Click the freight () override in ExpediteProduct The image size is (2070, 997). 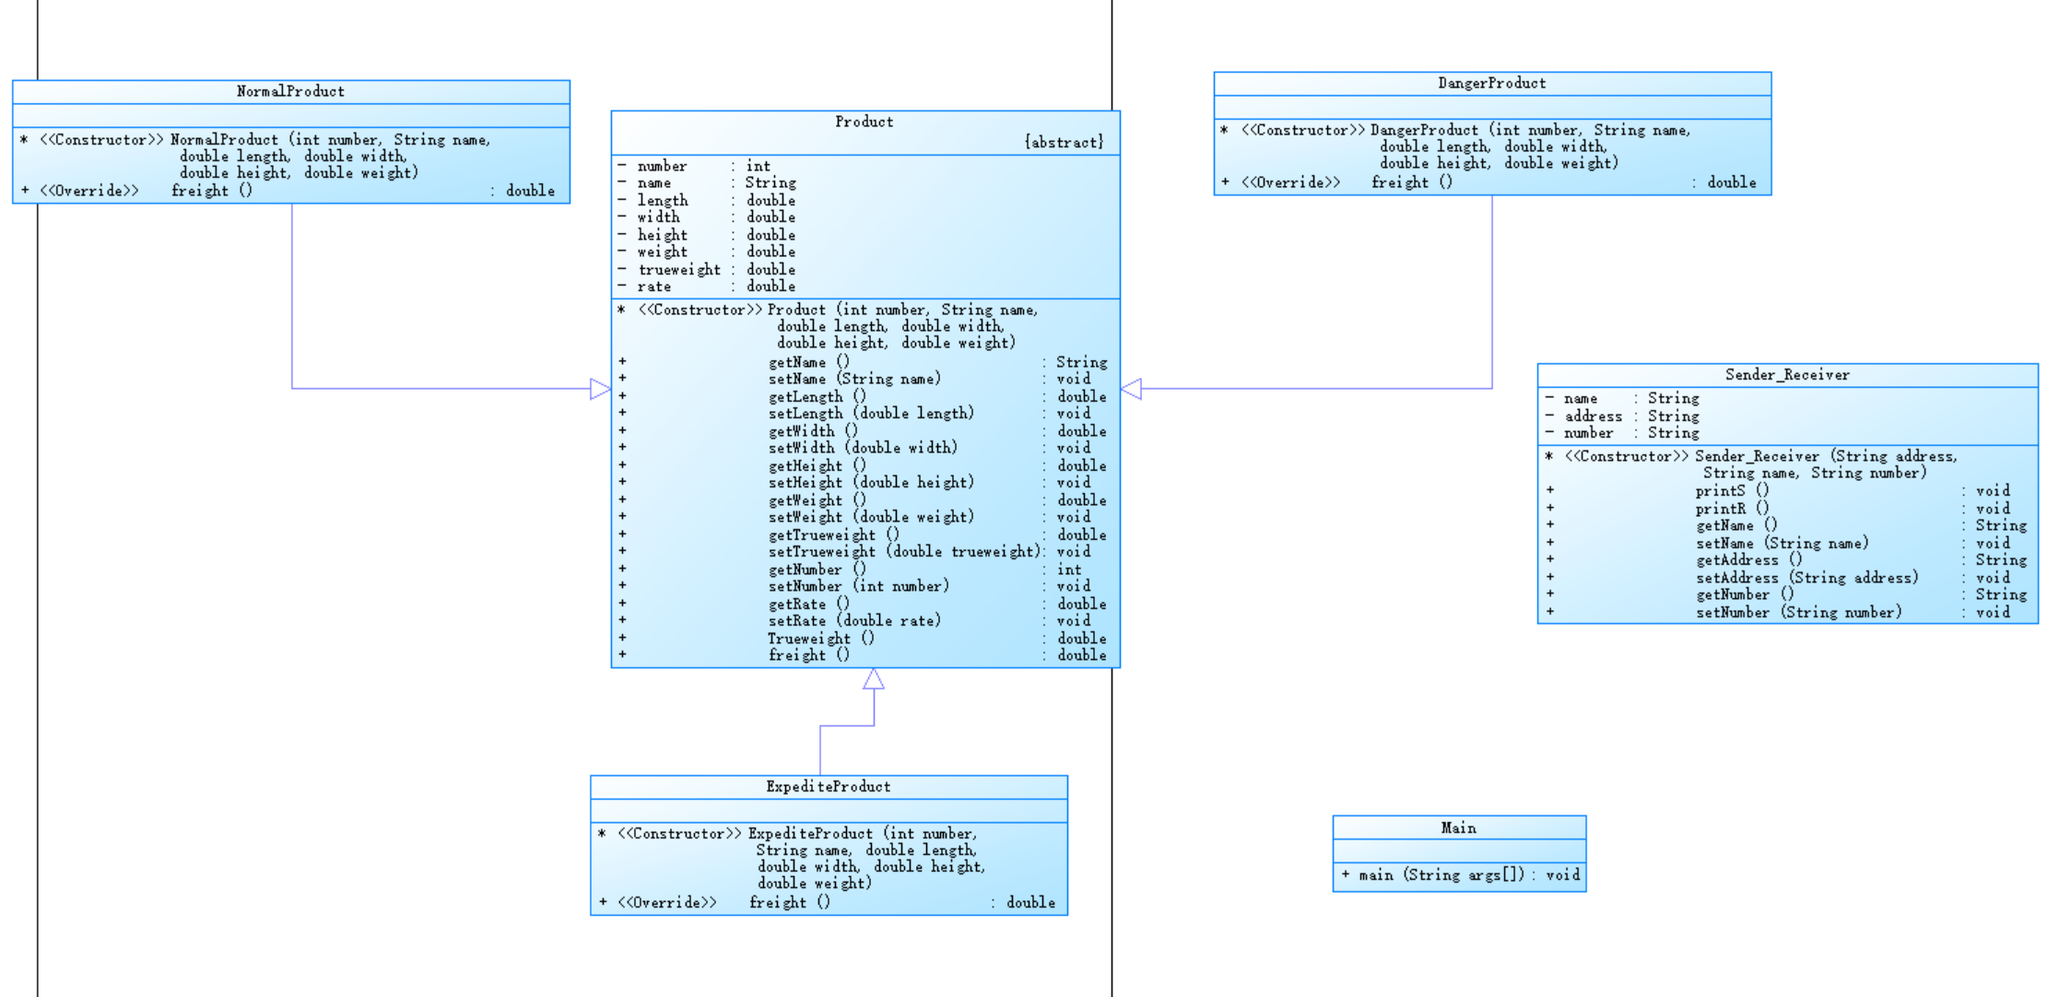[x=789, y=903]
